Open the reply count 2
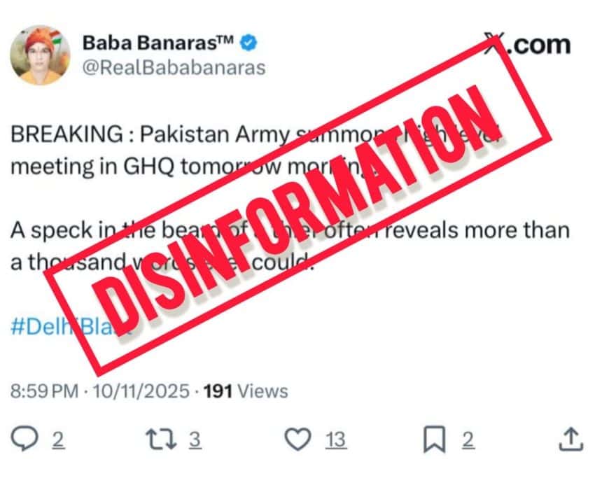 pos(57,440)
